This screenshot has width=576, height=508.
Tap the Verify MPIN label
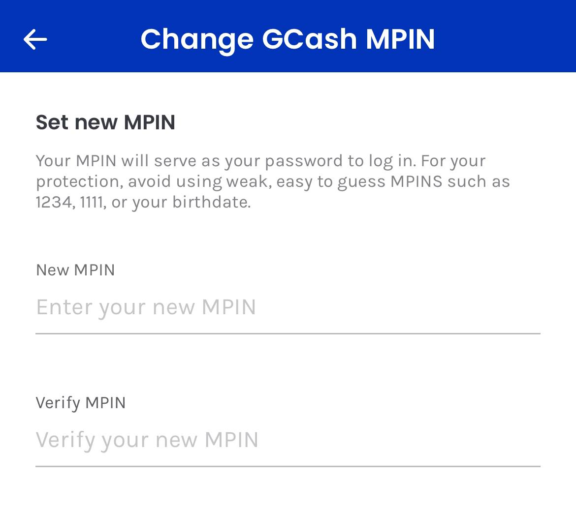(80, 402)
